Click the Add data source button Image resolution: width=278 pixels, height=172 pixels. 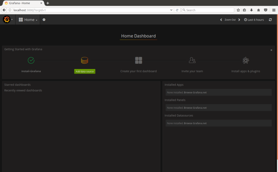pos(85,71)
